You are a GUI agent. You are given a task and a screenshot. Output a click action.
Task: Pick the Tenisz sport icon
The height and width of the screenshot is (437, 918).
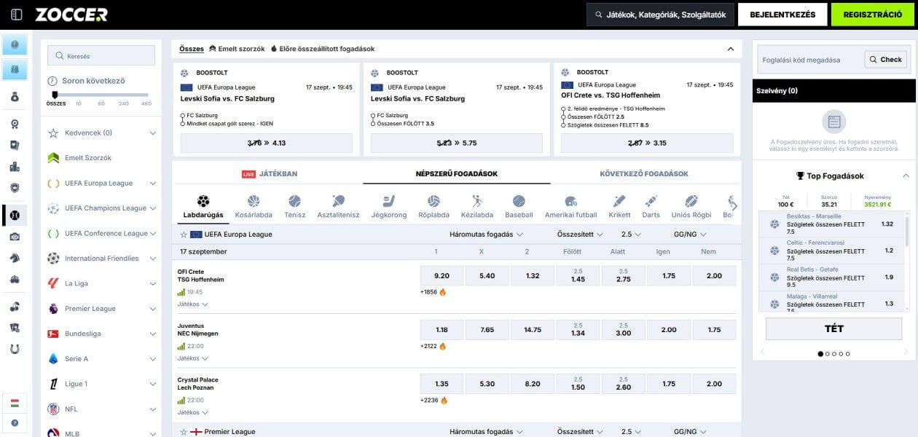pyautogui.click(x=294, y=201)
